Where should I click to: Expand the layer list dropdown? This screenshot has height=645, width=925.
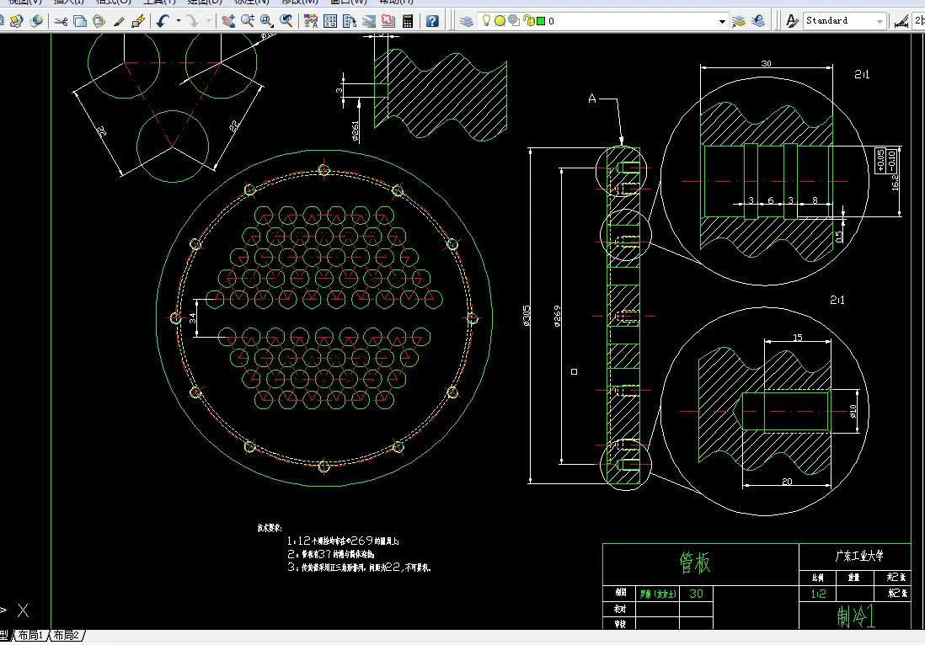(x=722, y=21)
